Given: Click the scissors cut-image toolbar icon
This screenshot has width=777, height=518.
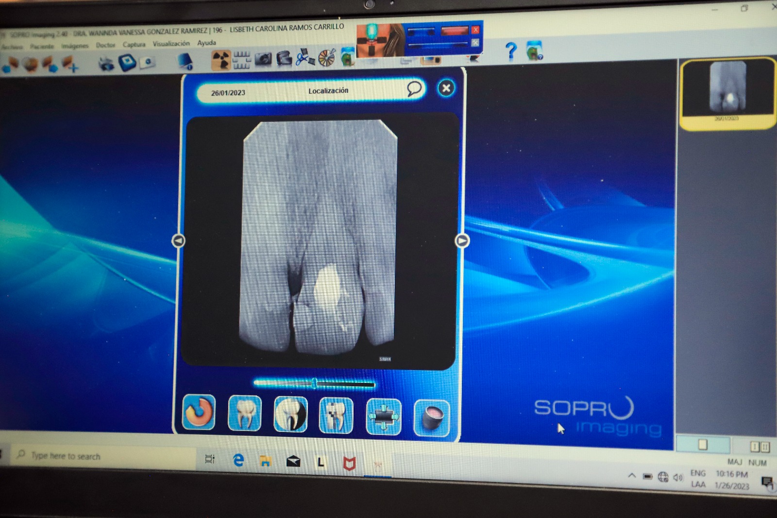Looking at the screenshot, I should [305, 58].
